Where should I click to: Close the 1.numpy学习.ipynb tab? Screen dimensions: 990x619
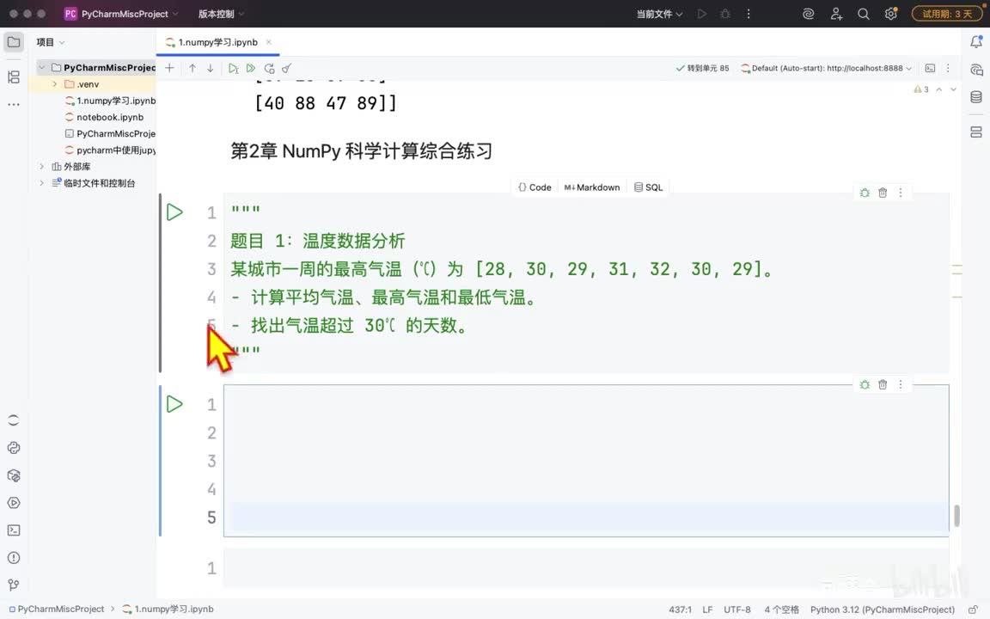pyautogui.click(x=269, y=42)
